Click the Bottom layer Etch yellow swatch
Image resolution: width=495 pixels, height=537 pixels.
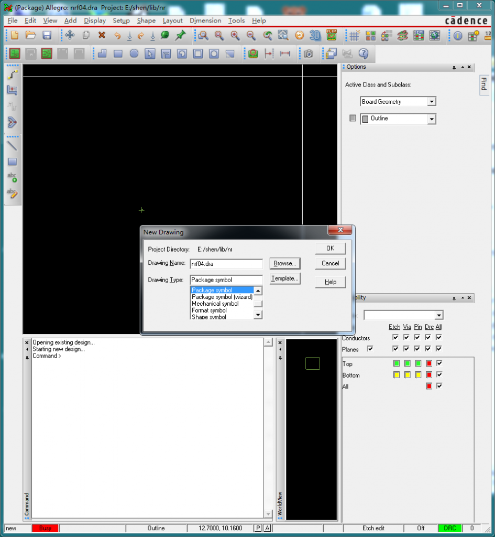pos(396,375)
